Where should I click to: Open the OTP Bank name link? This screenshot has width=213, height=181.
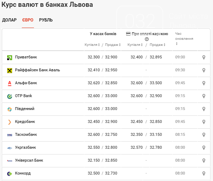[23, 96]
